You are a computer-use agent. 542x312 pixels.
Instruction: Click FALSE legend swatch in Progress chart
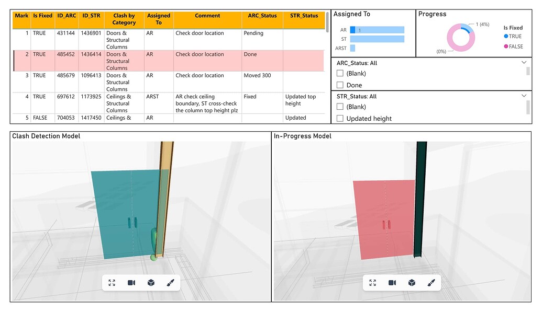[506, 46]
